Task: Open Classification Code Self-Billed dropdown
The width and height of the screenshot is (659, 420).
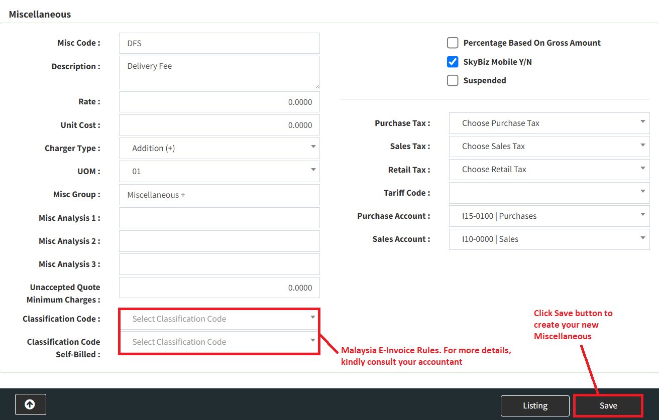Action: pyautogui.click(x=219, y=342)
